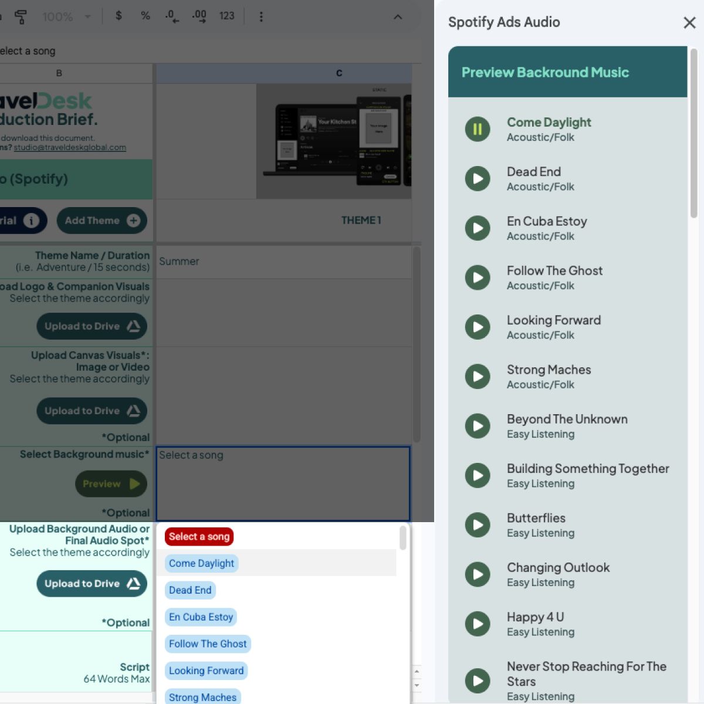The width and height of the screenshot is (704, 704).
Task: Play the Butterflies track
Action: point(477,525)
